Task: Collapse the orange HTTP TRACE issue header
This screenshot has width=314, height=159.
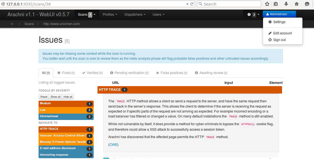Action: pyautogui.click(x=190, y=90)
